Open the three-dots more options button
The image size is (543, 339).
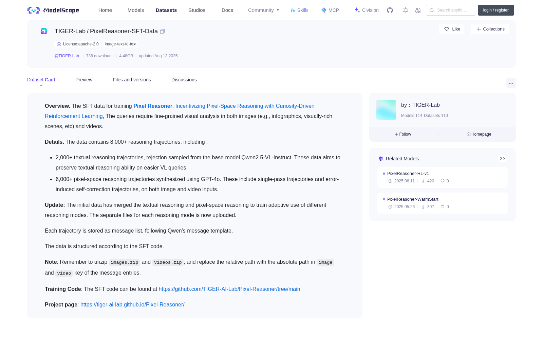[511, 83]
